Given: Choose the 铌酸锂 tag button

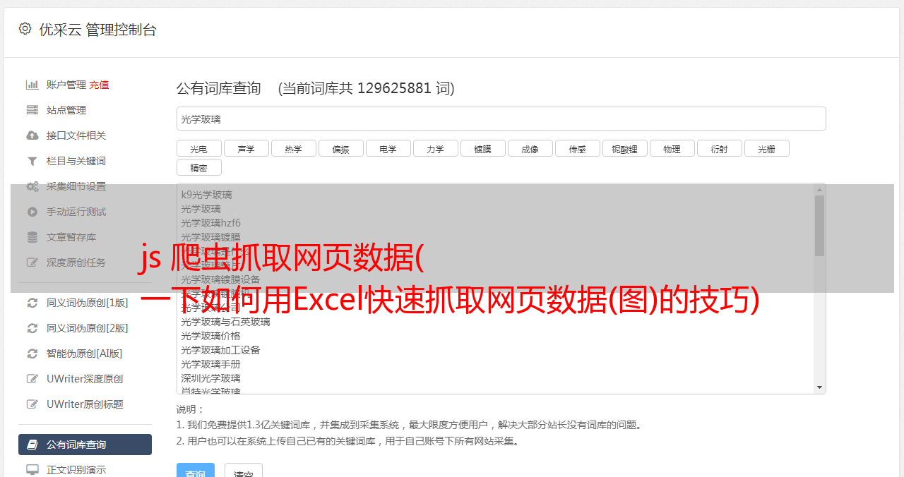Looking at the screenshot, I should pos(625,148).
